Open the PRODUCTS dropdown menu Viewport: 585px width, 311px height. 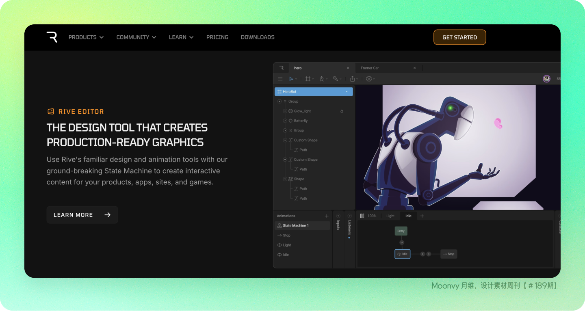pyautogui.click(x=86, y=37)
